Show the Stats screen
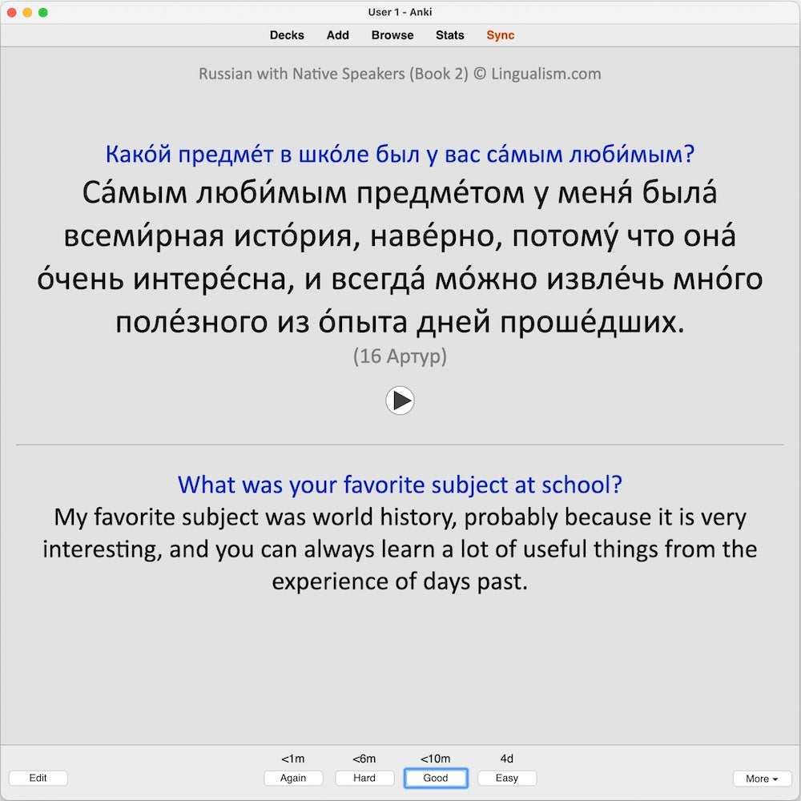The image size is (801, 801). (x=450, y=35)
